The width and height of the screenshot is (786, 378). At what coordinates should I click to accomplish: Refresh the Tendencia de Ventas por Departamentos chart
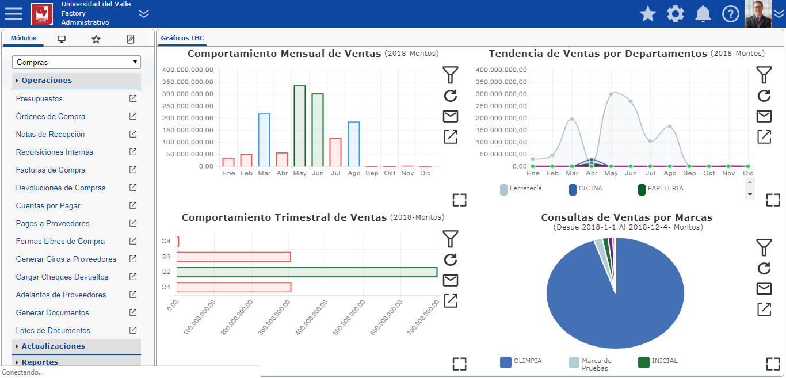(x=764, y=96)
